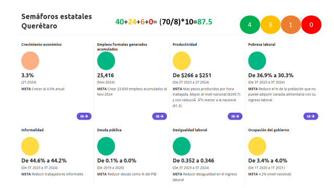Screen dimensions: 334x188
Task: Click the Semáforos estatales Querétaro heading
Action: pyautogui.click(x=56, y=21)
